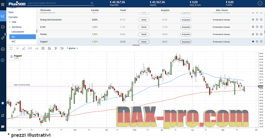Viewport: 265px width, 138px height.
Task: Select the Italia category
Action: coord(11,12)
